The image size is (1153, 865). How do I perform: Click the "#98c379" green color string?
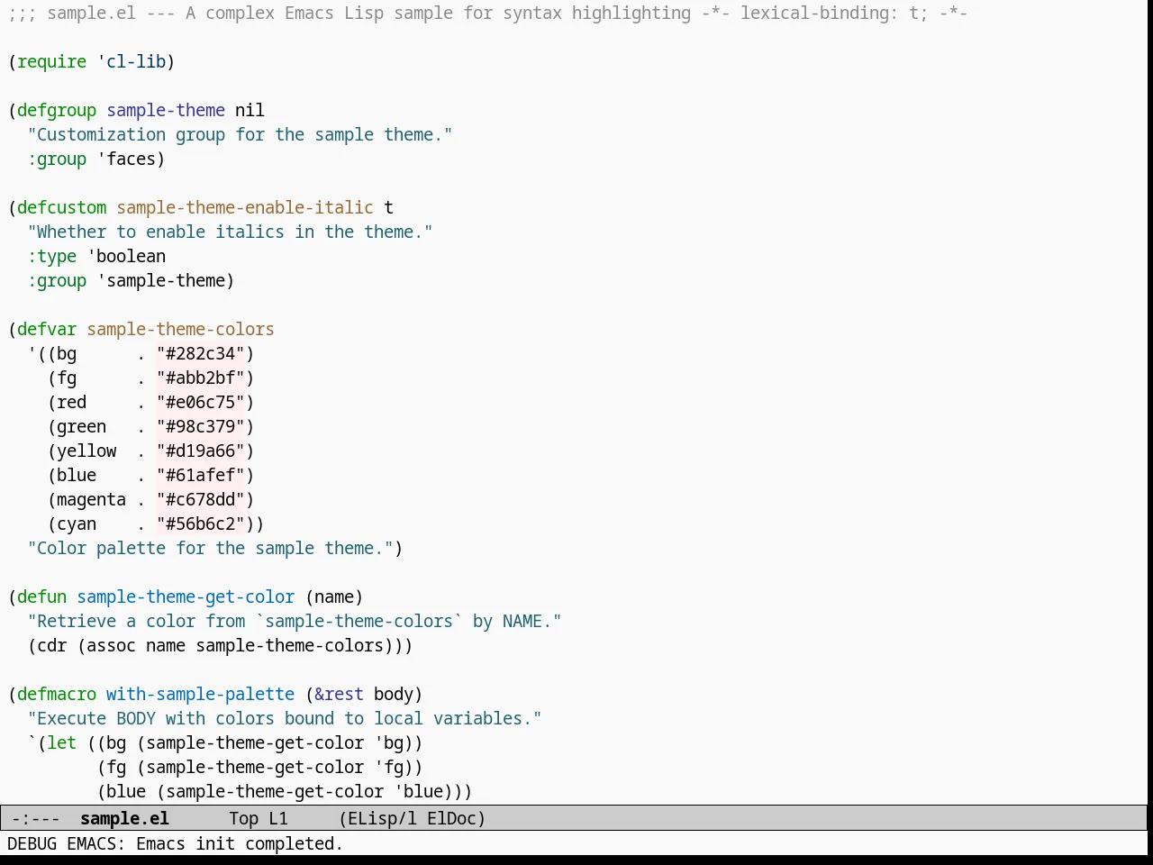pyautogui.click(x=201, y=426)
